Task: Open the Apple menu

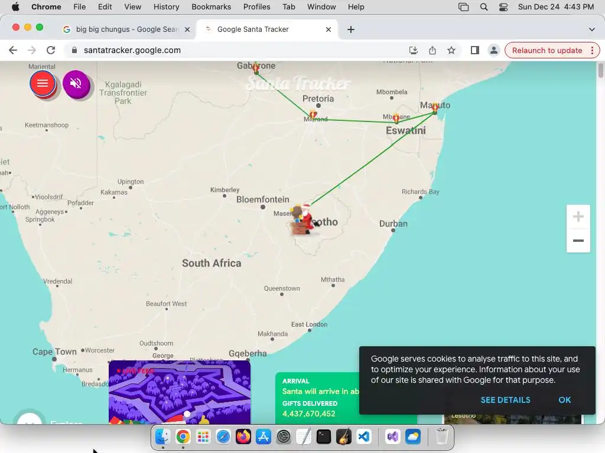Action: 15,7
